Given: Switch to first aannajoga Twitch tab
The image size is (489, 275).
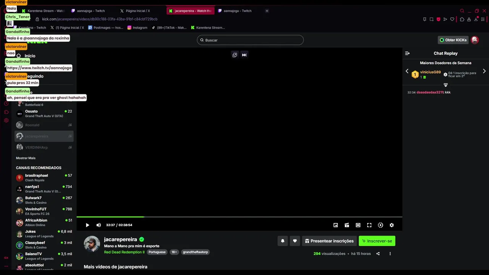Looking at the screenshot, I should click(x=91, y=11).
